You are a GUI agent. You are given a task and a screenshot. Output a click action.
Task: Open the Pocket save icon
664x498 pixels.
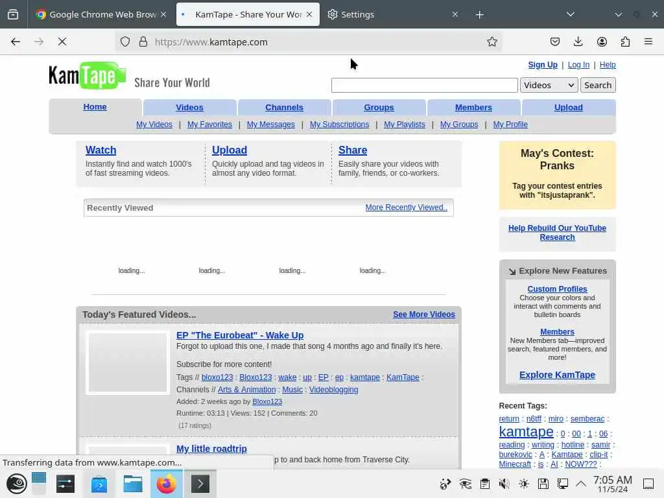tap(555, 41)
